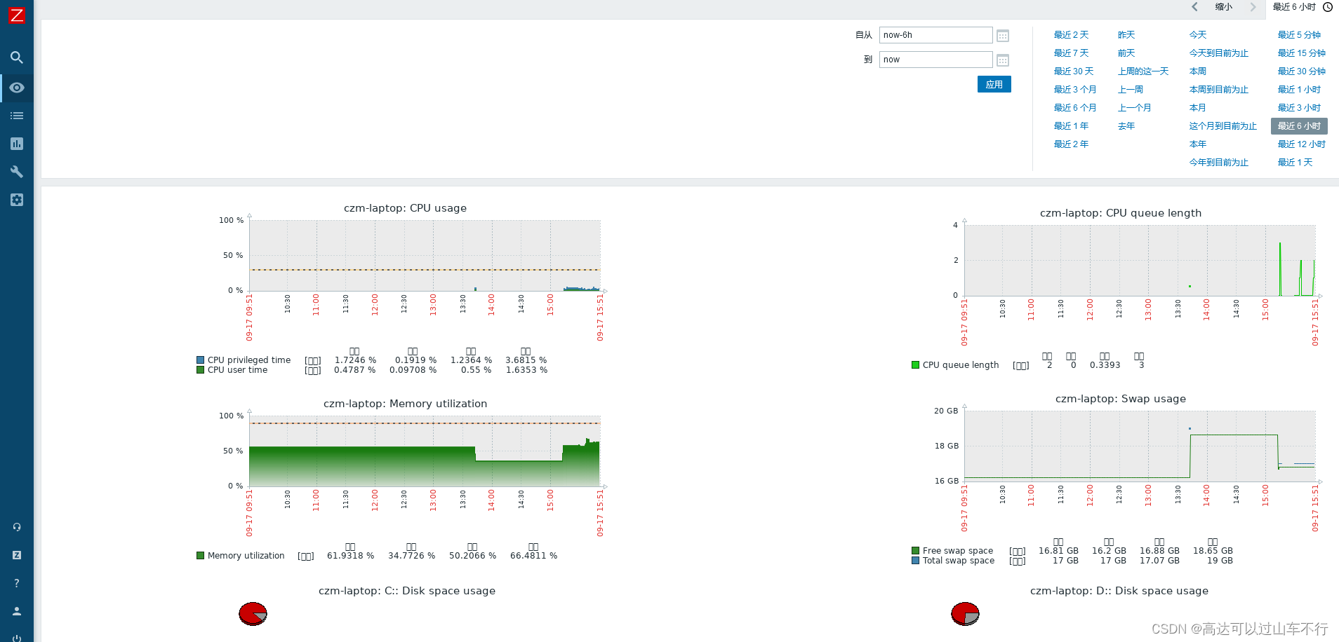
Task: Click the Share Z icon in sidebar
Action: pos(16,555)
